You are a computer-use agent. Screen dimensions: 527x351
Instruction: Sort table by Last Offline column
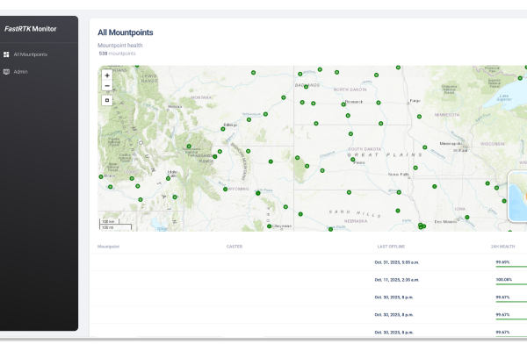click(391, 247)
